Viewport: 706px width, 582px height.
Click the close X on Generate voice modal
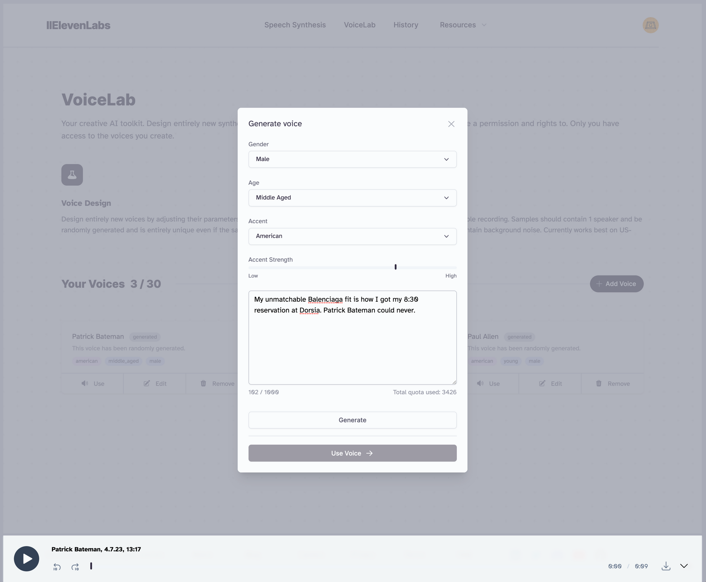pos(451,123)
